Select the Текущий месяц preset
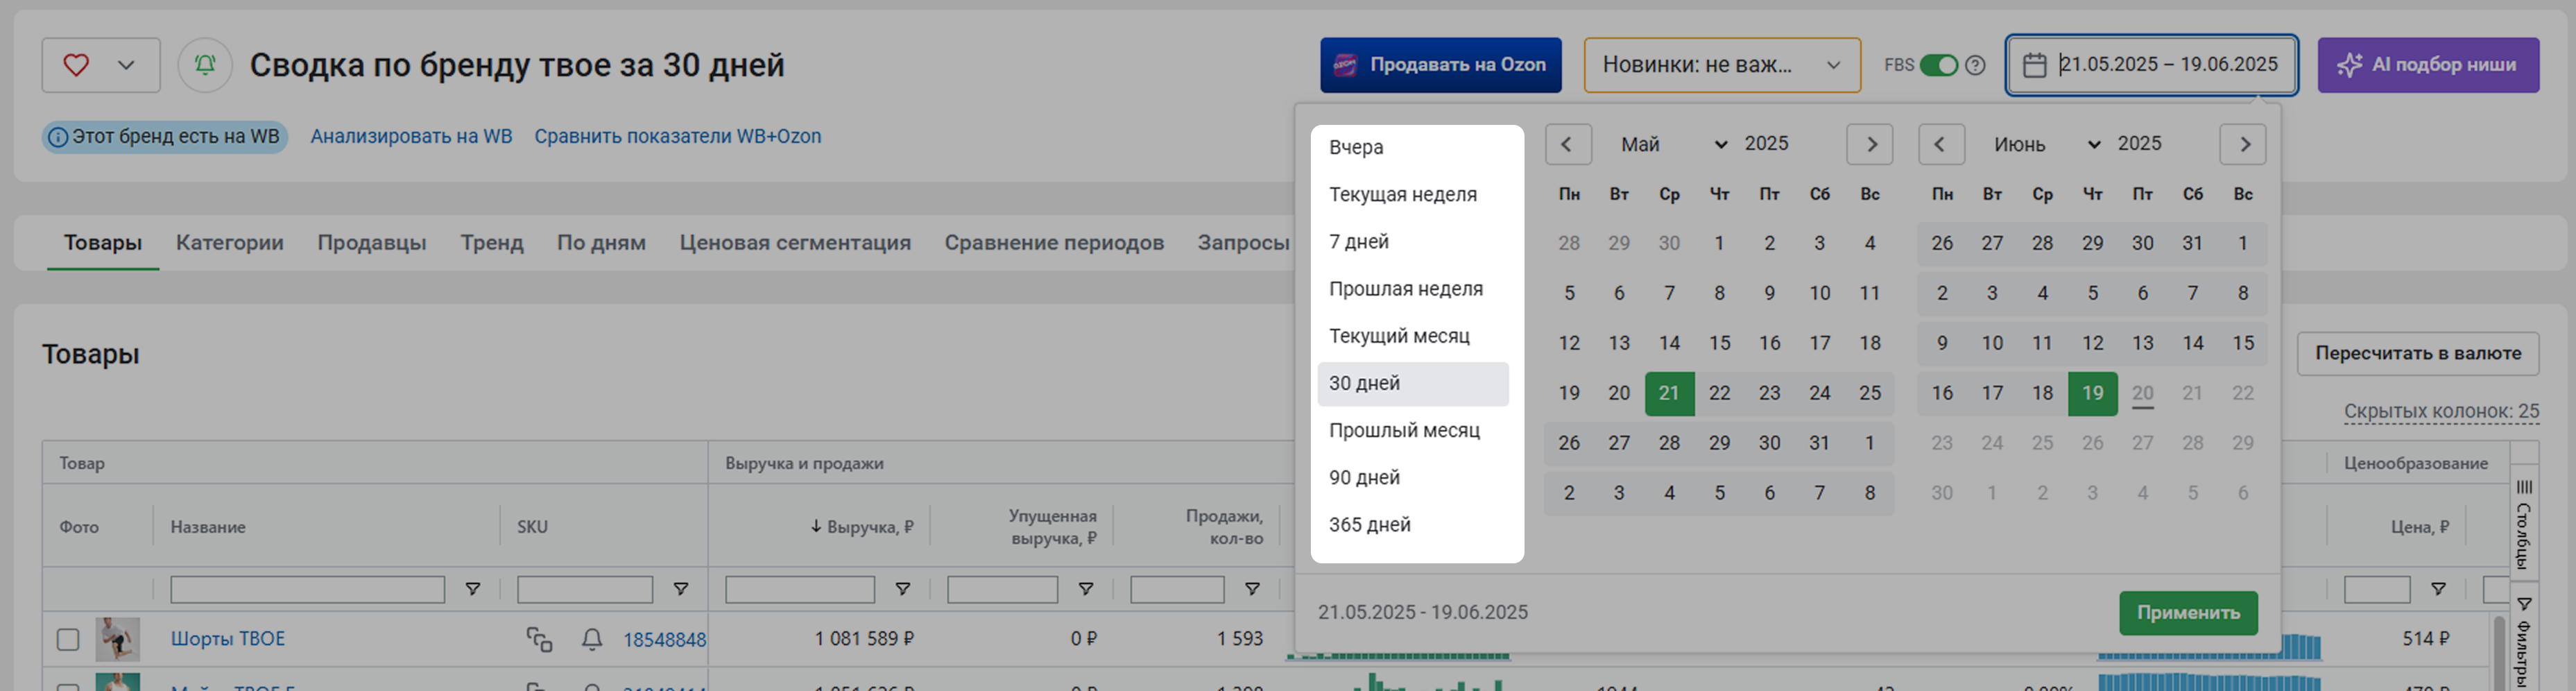The width and height of the screenshot is (2576, 691). pyautogui.click(x=1413, y=336)
